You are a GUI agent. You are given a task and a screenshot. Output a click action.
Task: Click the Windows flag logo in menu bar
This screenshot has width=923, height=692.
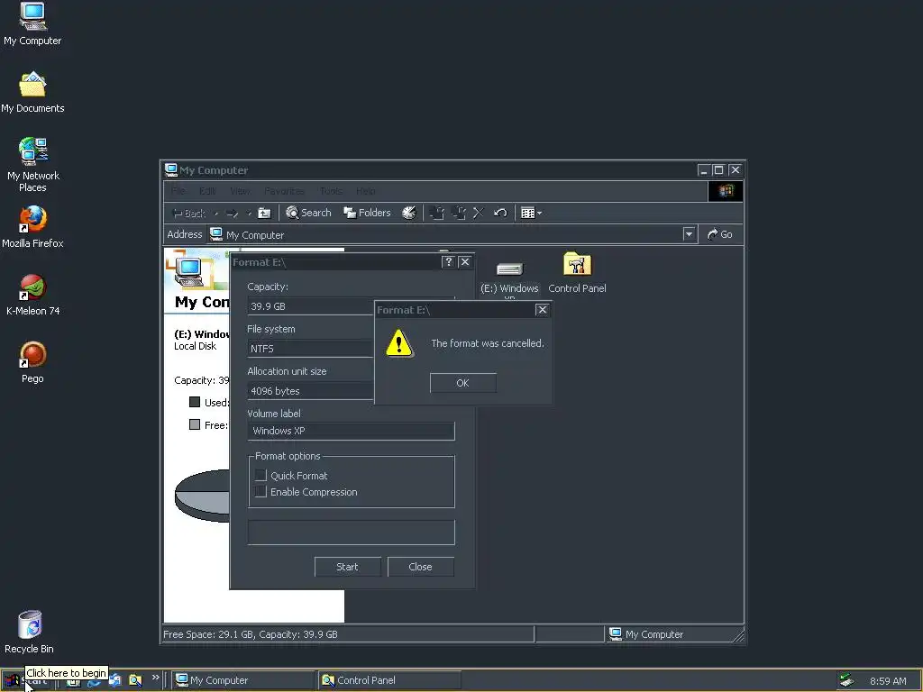click(x=726, y=191)
